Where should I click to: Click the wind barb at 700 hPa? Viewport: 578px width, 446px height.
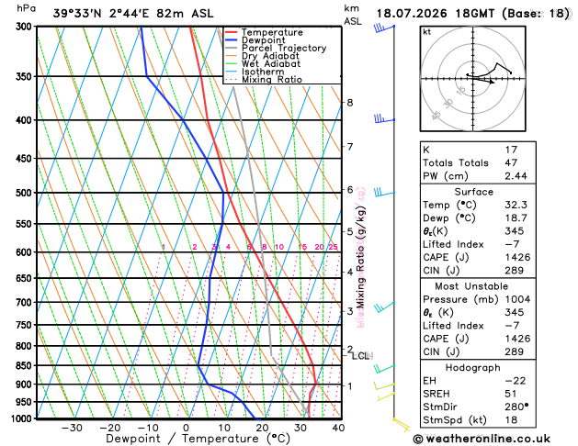[x=384, y=307]
